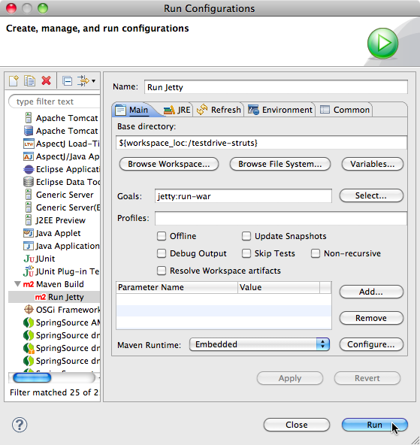This screenshot has width=420, height=445.
Task: Click the second Apache Tomcat stacked icon
Action: coord(29,131)
